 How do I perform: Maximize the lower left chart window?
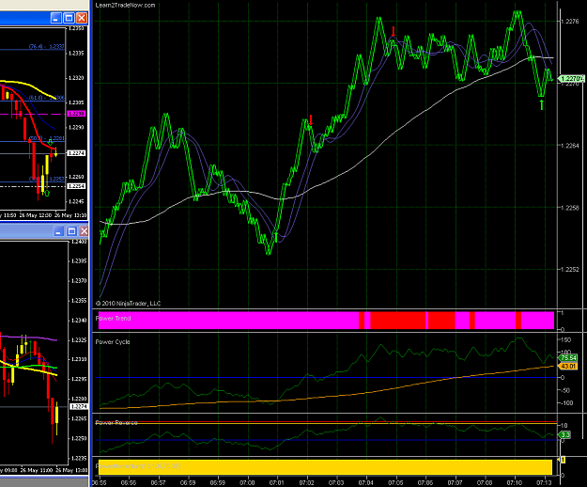(71, 231)
